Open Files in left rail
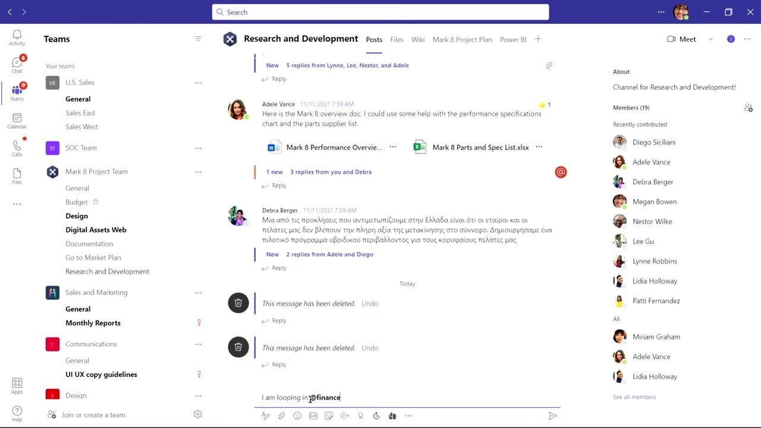This screenshot has height=428, width=761. coord(17,176)
